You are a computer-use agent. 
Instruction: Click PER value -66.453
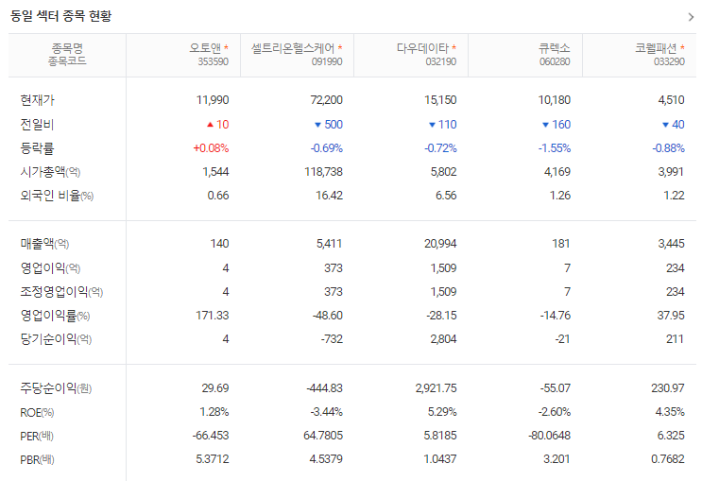pos(211,436)
